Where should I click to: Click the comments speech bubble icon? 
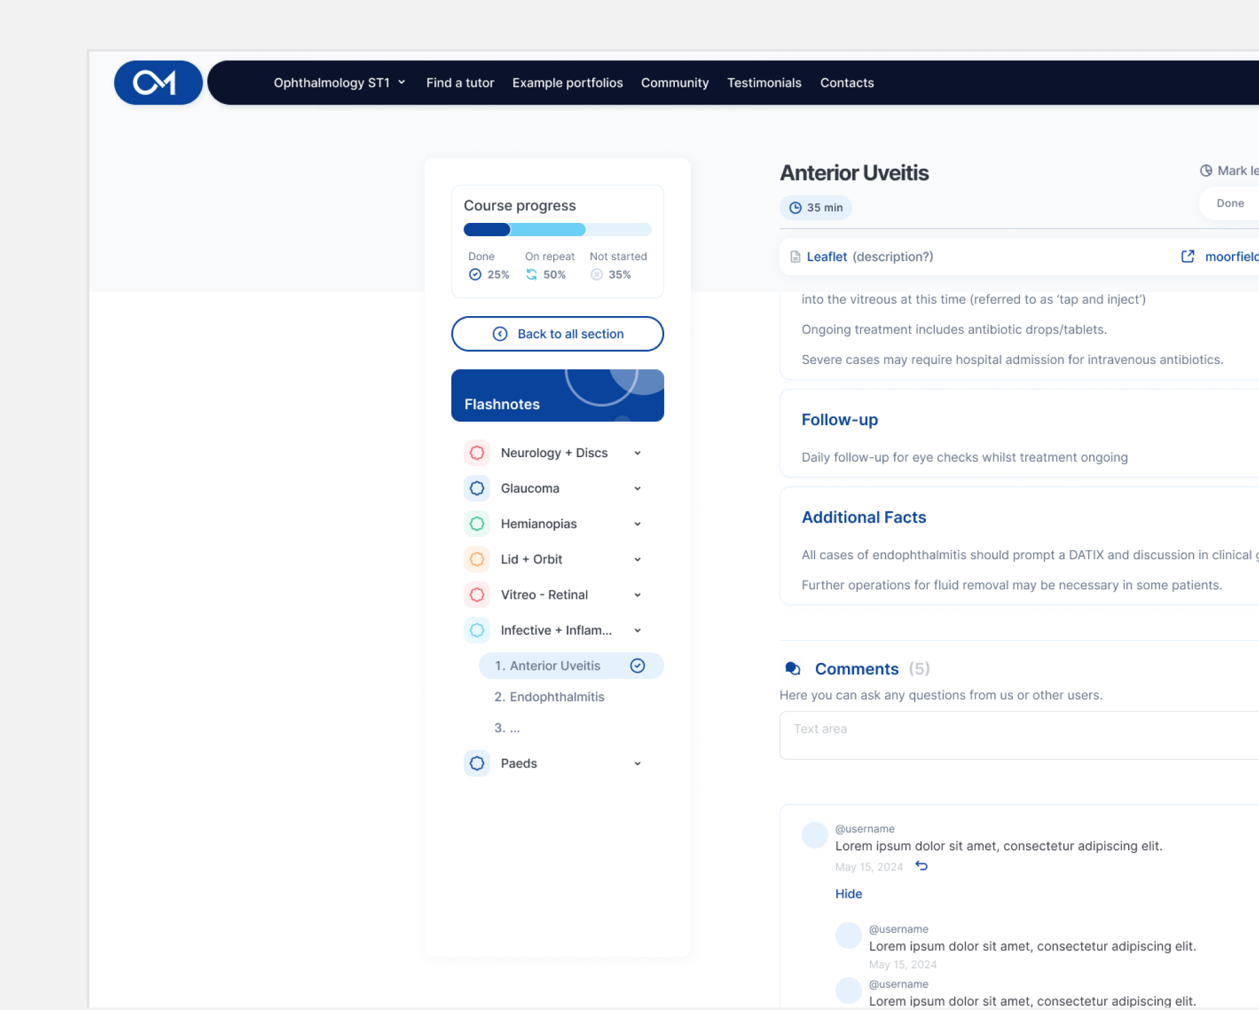[793, 669]
